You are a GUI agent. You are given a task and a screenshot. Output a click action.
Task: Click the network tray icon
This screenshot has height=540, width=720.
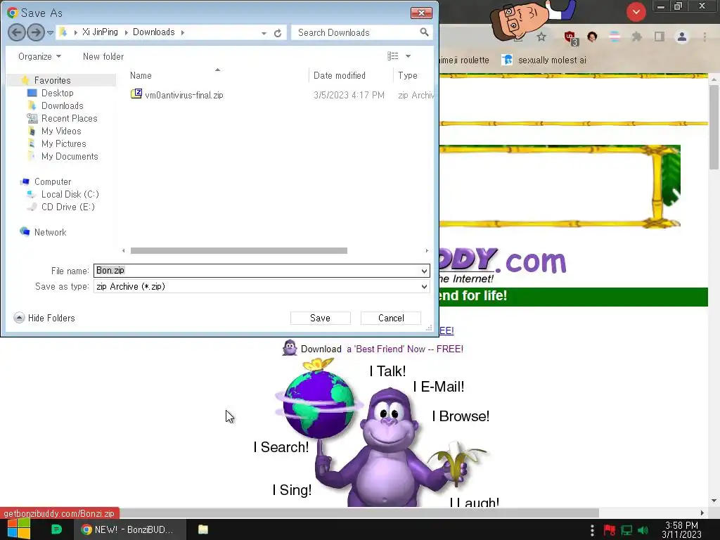point(626,530)
